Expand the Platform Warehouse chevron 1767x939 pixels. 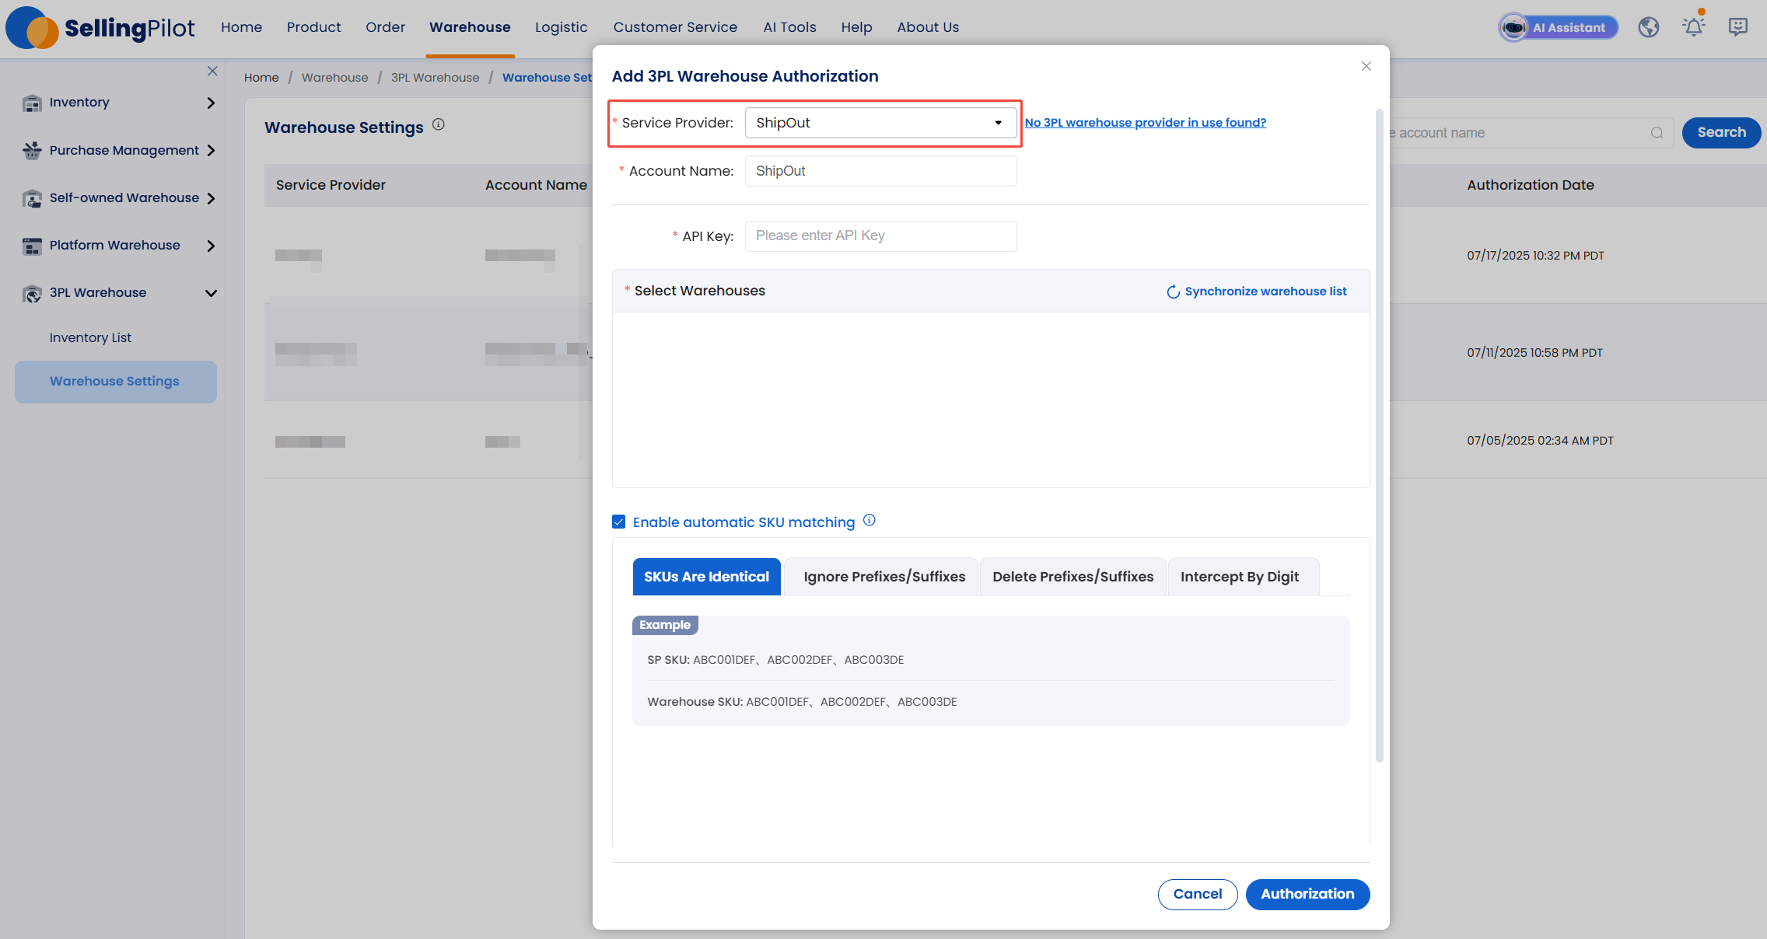pos(211,246)
